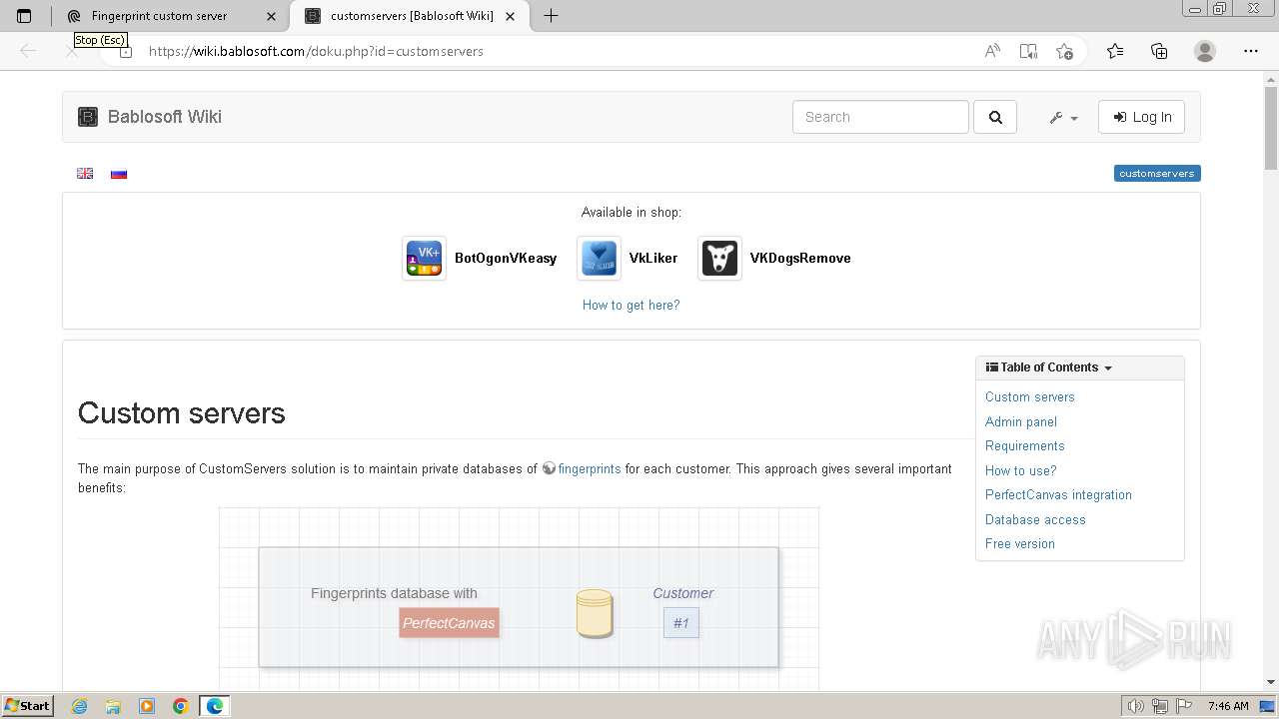Viewport: 1279px width, 719px height.
Task: Open the BotOgonVKeasy app icon
Action: pos(424,258)
